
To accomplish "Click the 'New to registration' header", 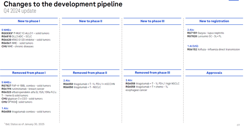I will (x=214, y=21).
